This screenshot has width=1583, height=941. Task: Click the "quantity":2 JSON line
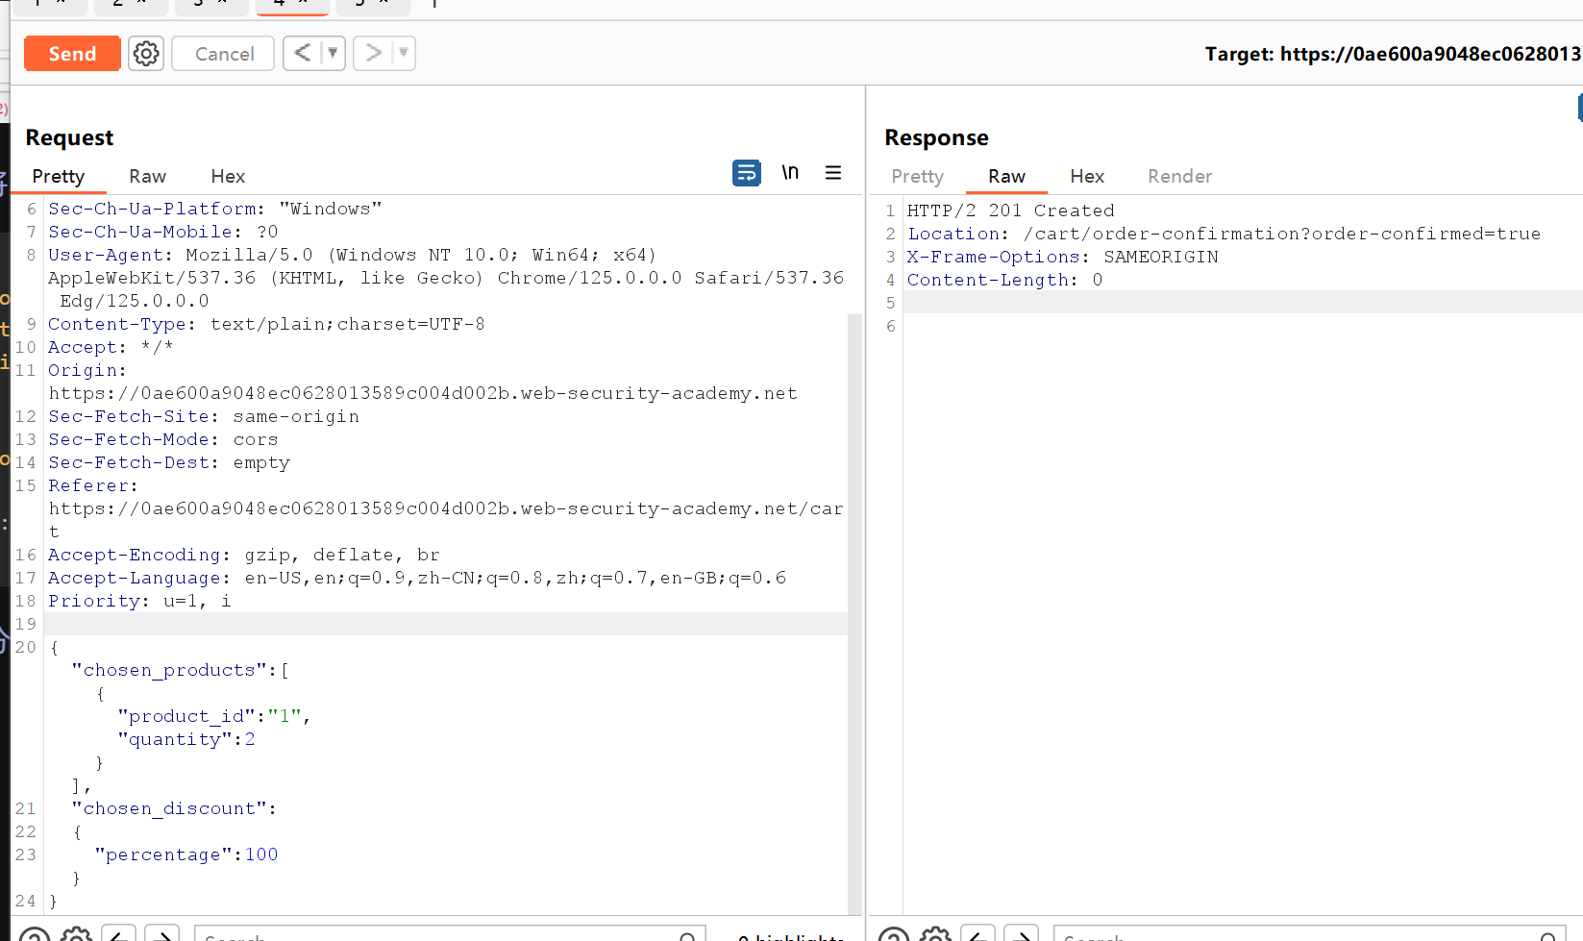click(x=186, y=739)
